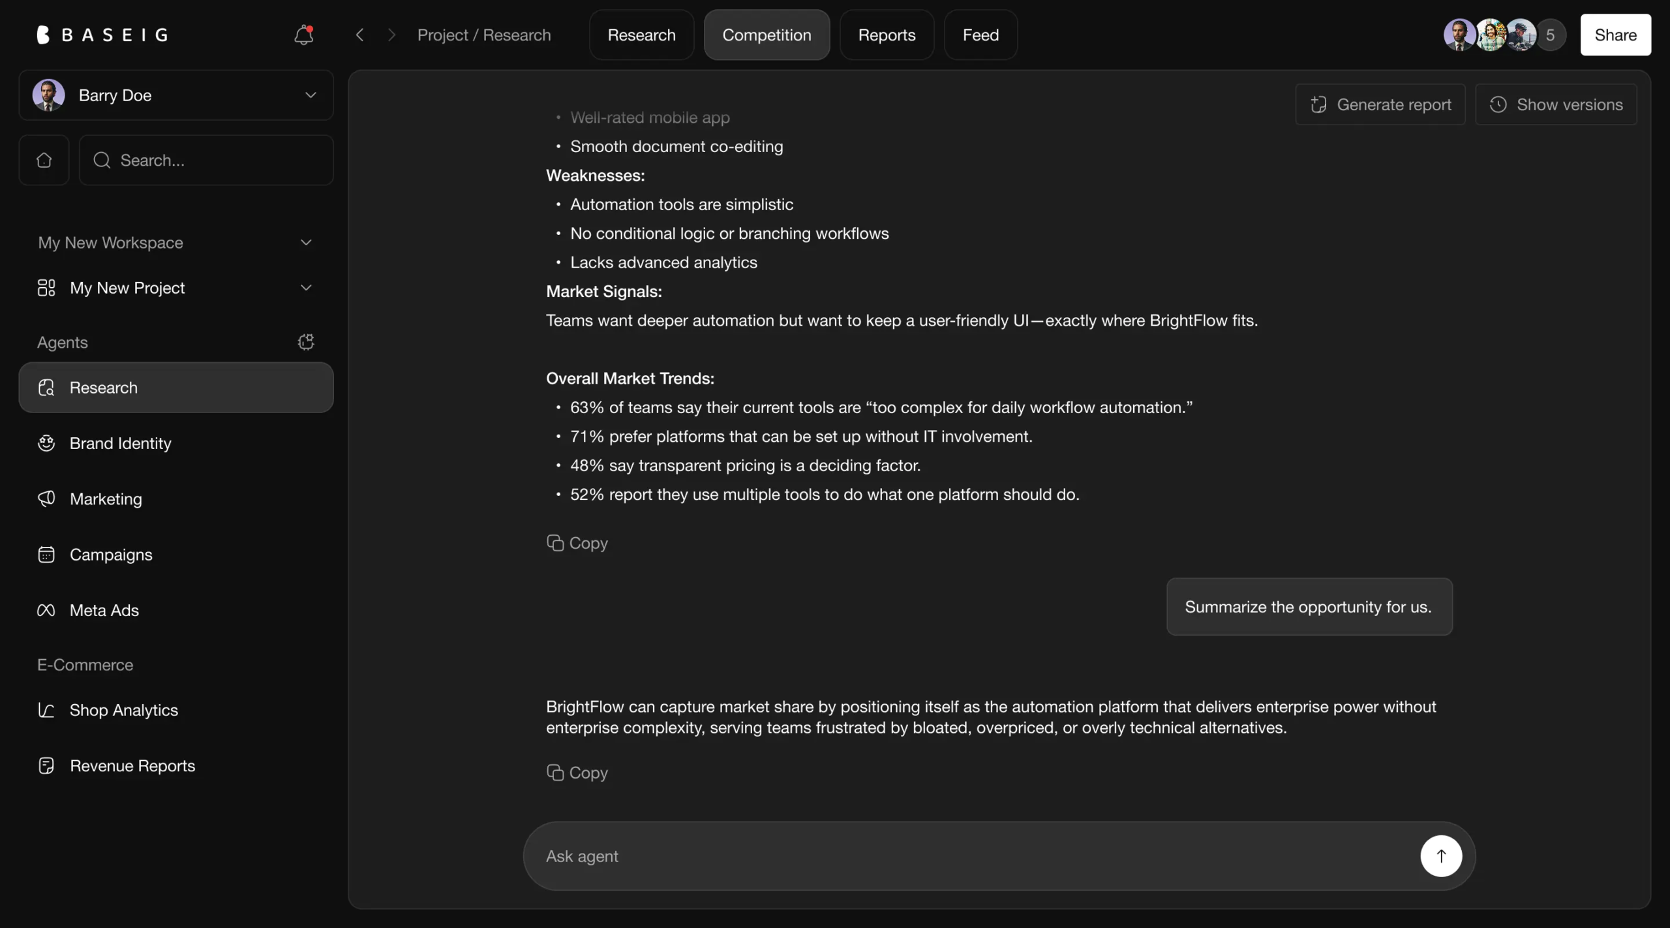The height and width of the screenshot is (928, 1670).
Task: Copy the opportunity summary response
Action: 577,773
